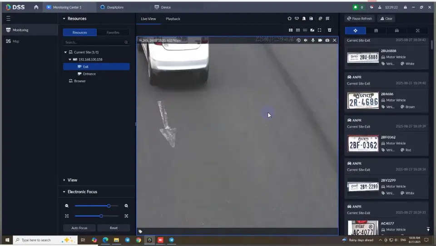436x246 pixels.
Task: Click the Reset focus button
Action: click(114, 228)
